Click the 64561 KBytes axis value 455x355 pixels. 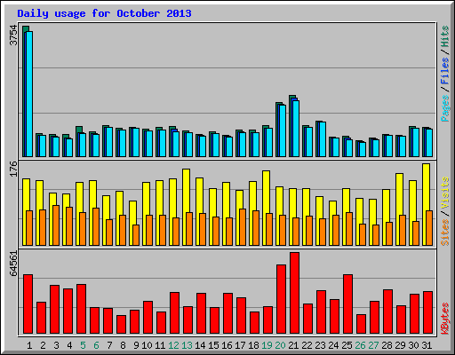13,264
